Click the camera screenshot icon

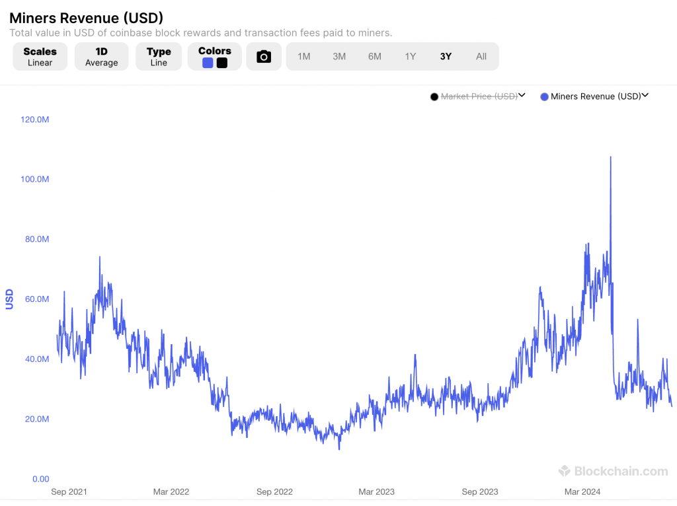point(264,57)
